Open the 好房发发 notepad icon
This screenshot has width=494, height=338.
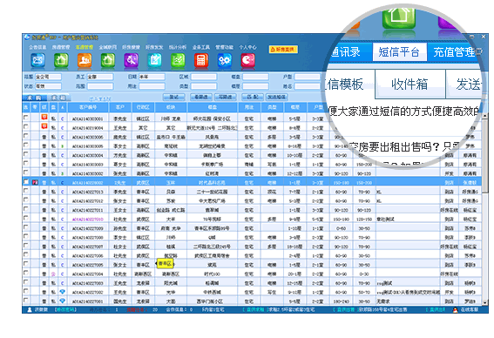154,60
